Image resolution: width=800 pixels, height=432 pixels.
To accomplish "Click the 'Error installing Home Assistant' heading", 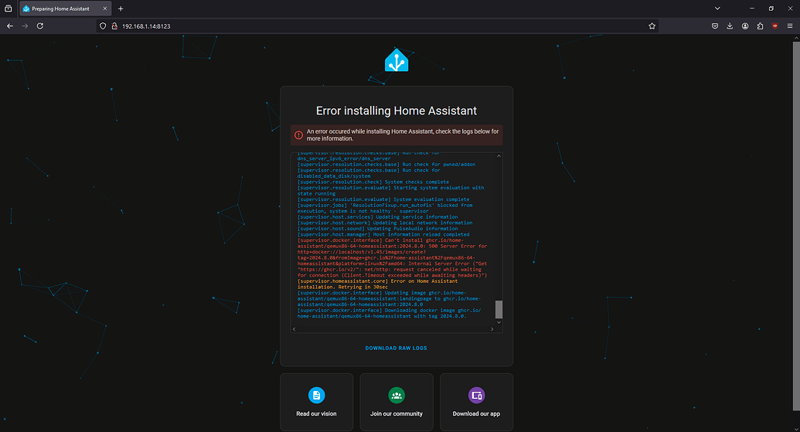I will pyautogui.click(x=397, y=111).
